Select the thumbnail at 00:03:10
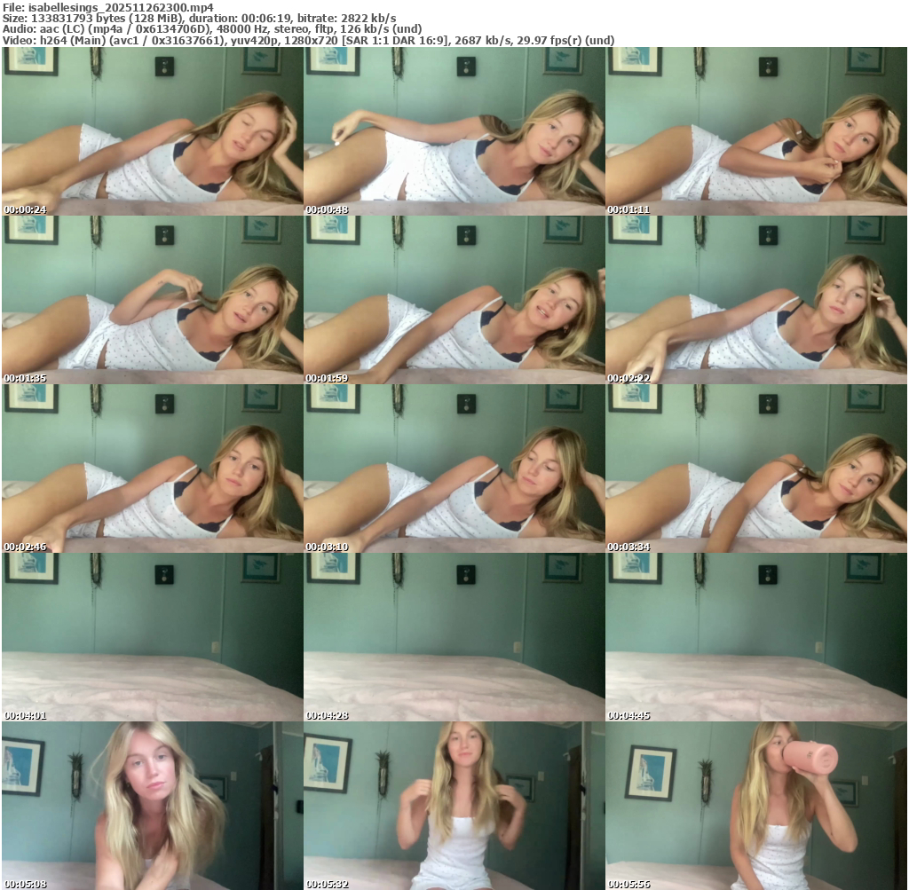This screenshot has height=890, width=909. (454, 469)
